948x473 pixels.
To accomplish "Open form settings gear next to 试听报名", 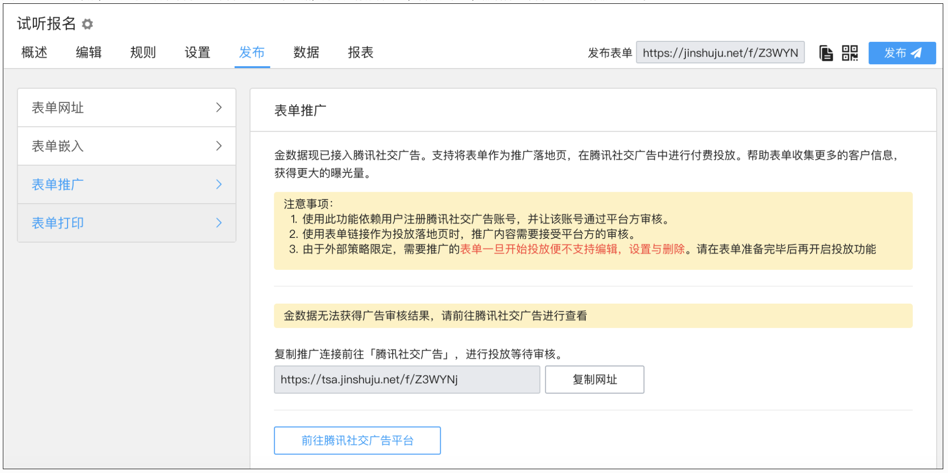I will (x=87, y=24).
